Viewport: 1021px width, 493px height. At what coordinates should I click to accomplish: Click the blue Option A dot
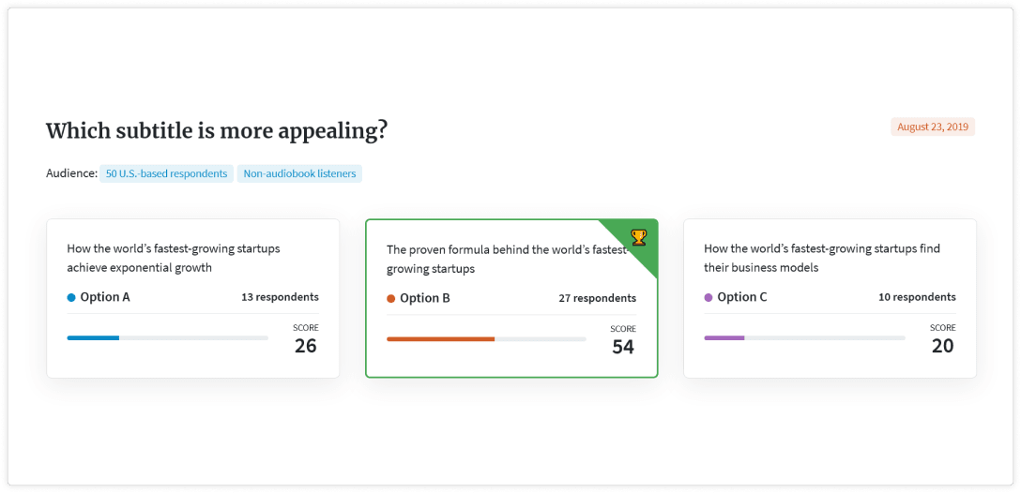tap(71, 297)
